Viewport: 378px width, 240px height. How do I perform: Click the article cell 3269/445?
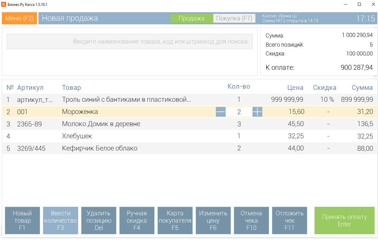point(31,148)
